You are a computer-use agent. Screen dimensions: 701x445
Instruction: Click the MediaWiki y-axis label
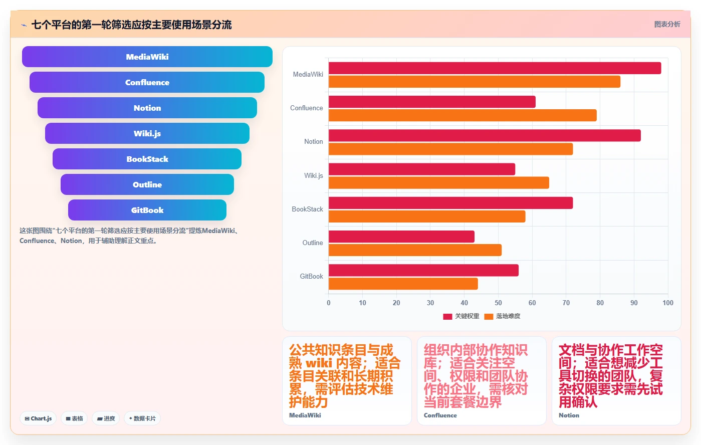[308, 74]
